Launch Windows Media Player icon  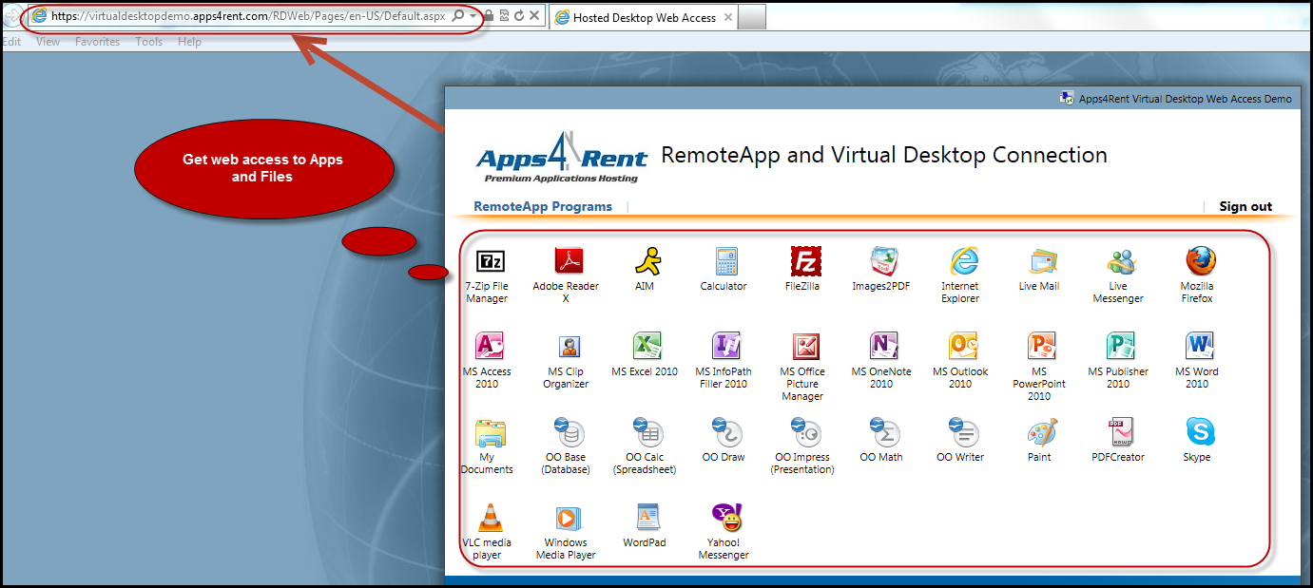pos(568,518)
